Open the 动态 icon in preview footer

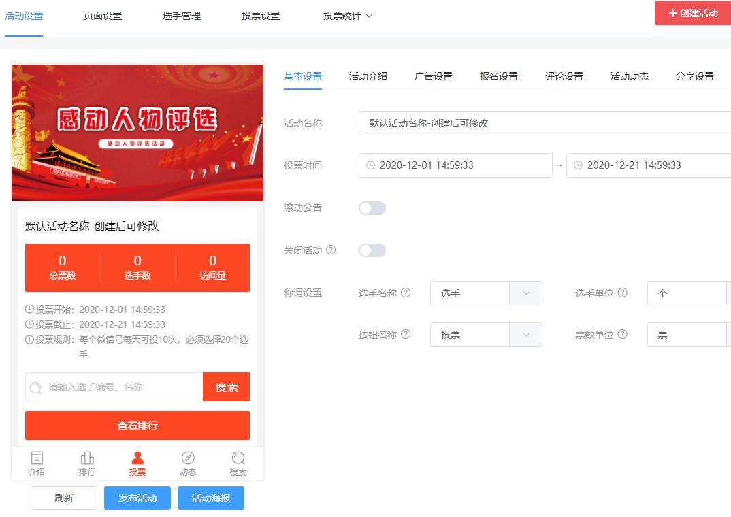[x=187, y=456]
